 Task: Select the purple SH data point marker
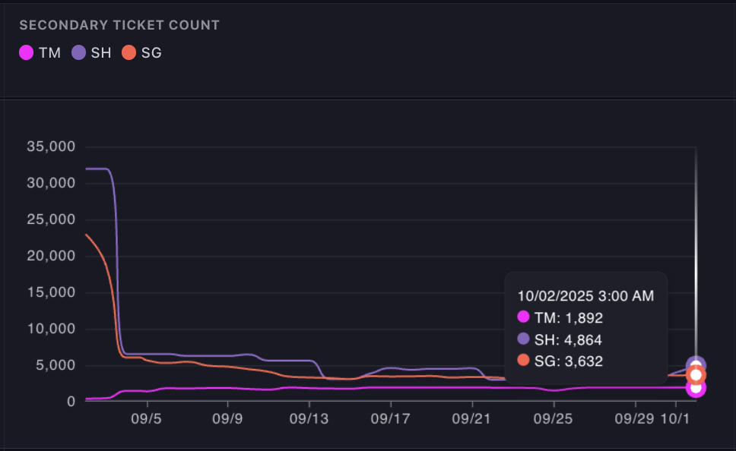[x=696, y=364]
